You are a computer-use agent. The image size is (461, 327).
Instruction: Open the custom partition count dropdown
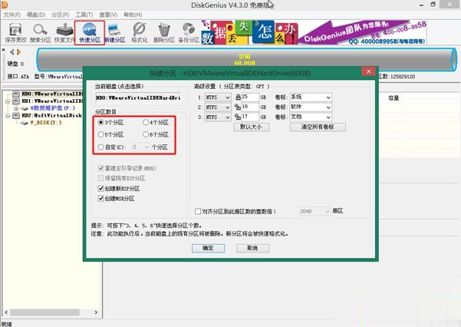(x=141, y=147)
